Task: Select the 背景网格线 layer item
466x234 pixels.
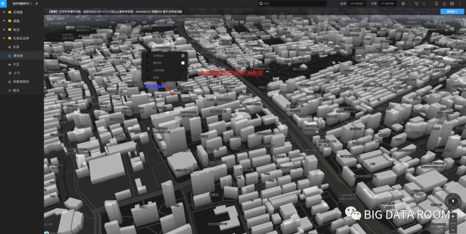Action: (x=22, y=81)
